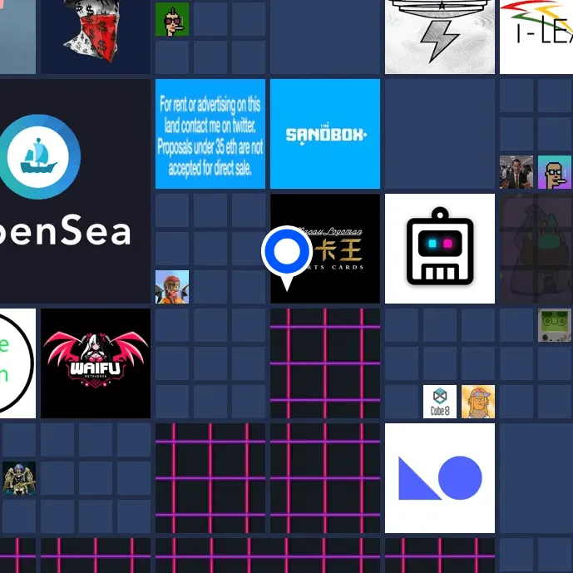Viewport: 573px width, 573px height.
Task: Select the green-background pixel punk parcel
Action: click(x=172, y=19)
